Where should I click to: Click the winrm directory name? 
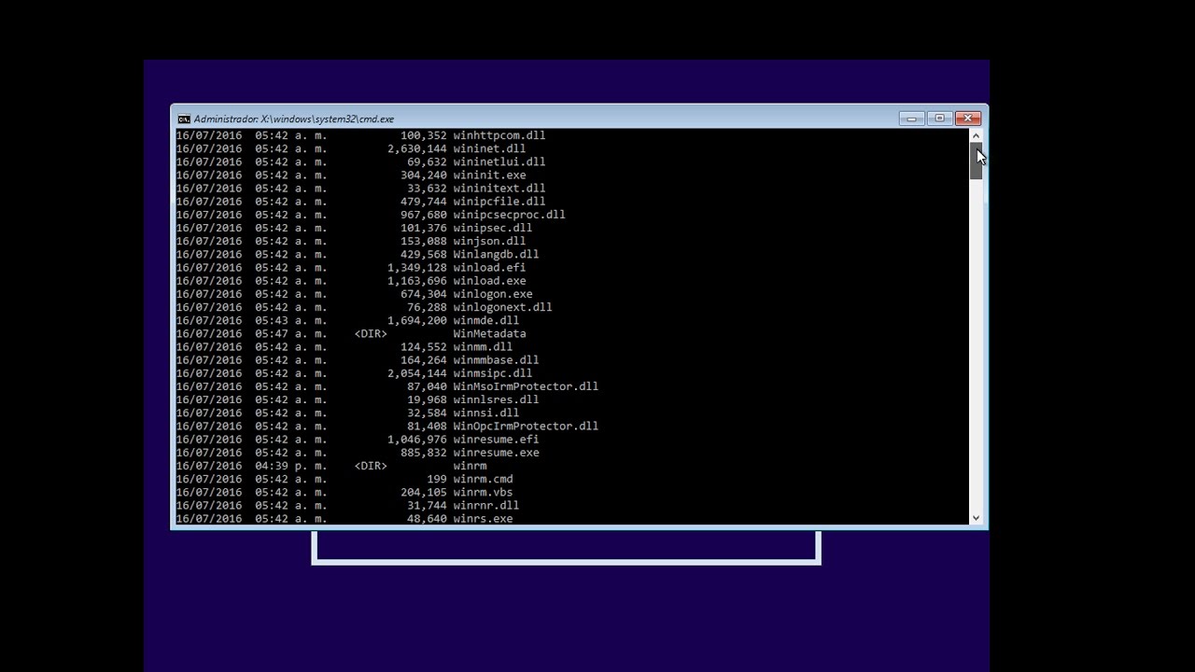[x=470, y=466]
